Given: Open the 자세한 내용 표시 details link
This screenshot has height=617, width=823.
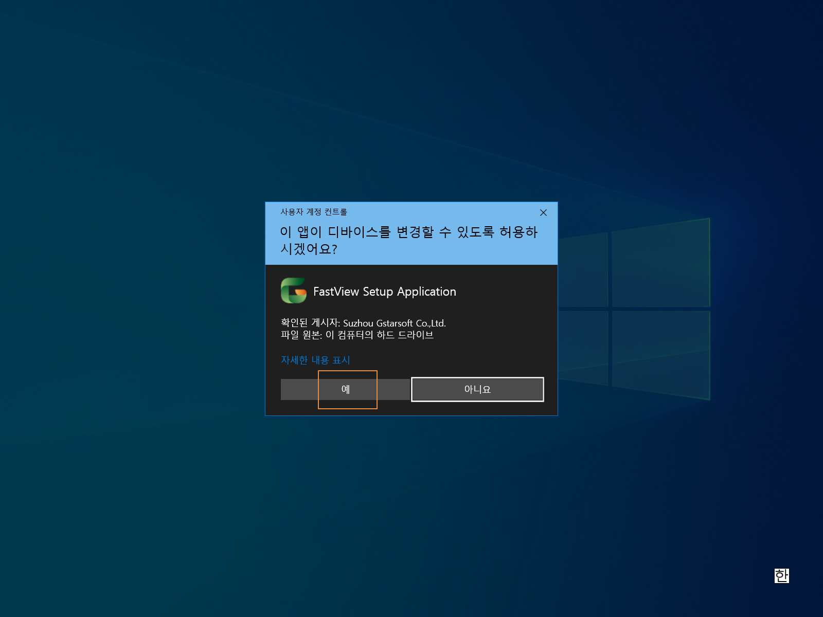Looking at the screenshot, I should (x=315, y=360).
